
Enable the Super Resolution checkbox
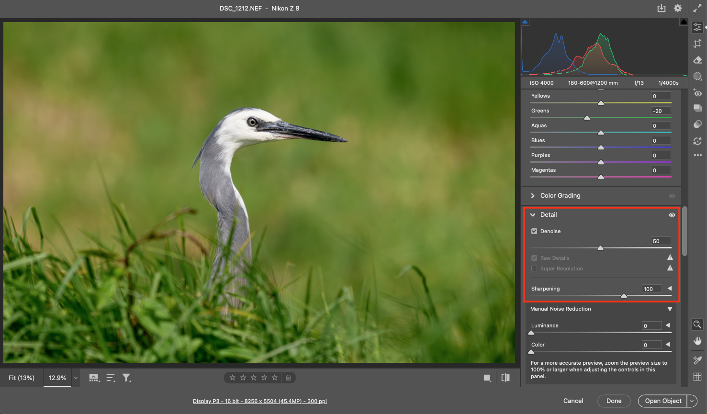point(534,269)
